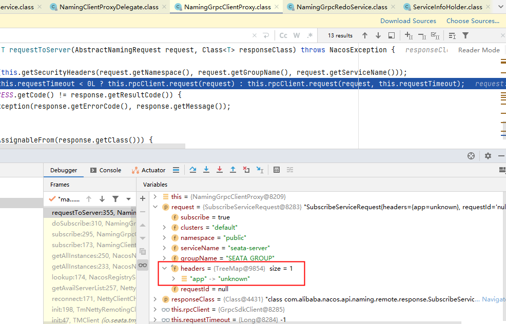Open search results in Find window
506x324 pixels.
[392, 35]
